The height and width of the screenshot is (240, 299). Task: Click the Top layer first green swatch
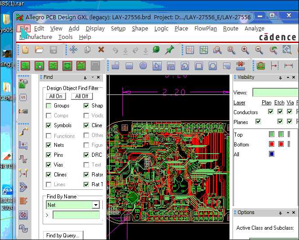272,134
